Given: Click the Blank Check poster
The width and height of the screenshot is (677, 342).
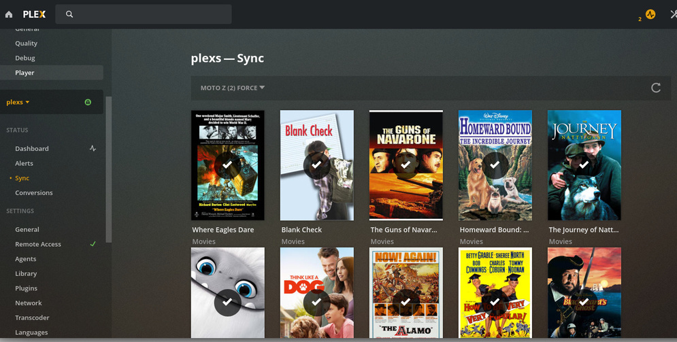Looking at the screenshot, I should tap(317, 165).
